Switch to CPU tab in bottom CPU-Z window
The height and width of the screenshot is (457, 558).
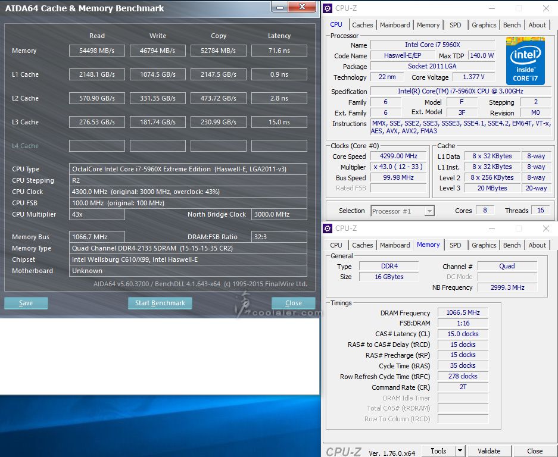(336, 245)
